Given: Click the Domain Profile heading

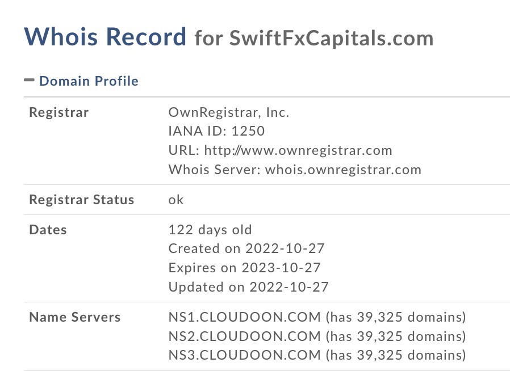Looking at the screenshot, I should [89, 81].
